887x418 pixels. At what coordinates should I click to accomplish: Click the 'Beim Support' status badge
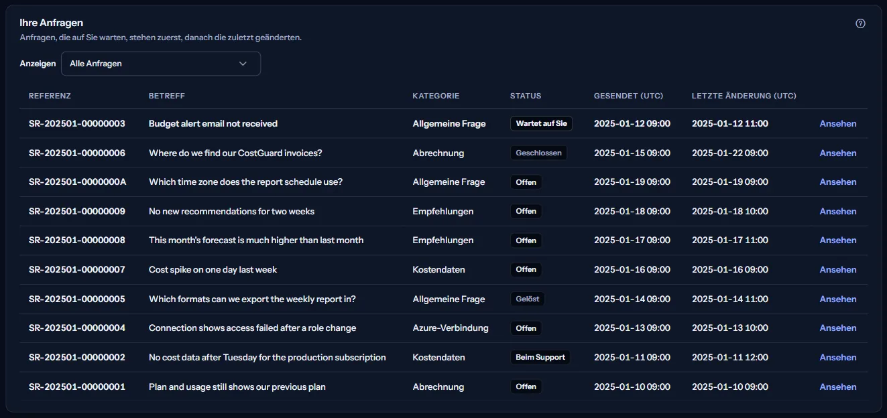click(540, 357)
